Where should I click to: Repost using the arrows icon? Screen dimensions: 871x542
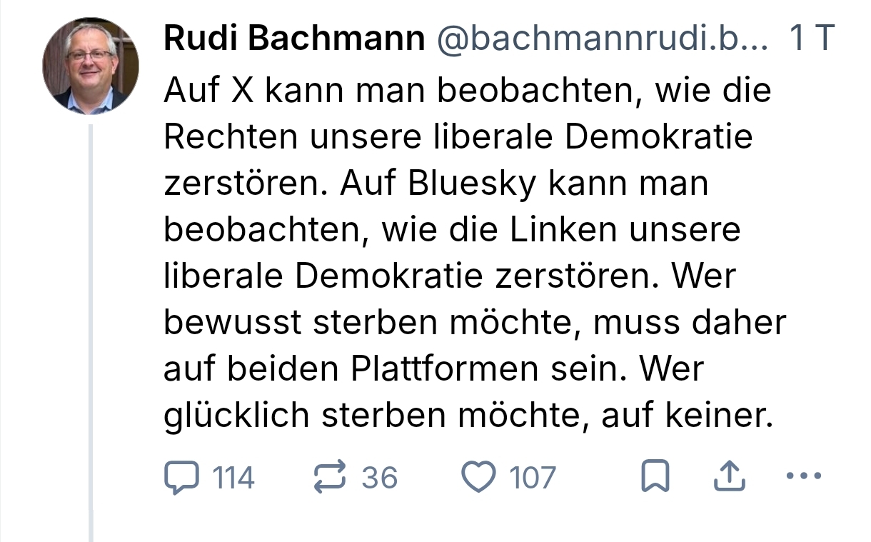point(330,477)
